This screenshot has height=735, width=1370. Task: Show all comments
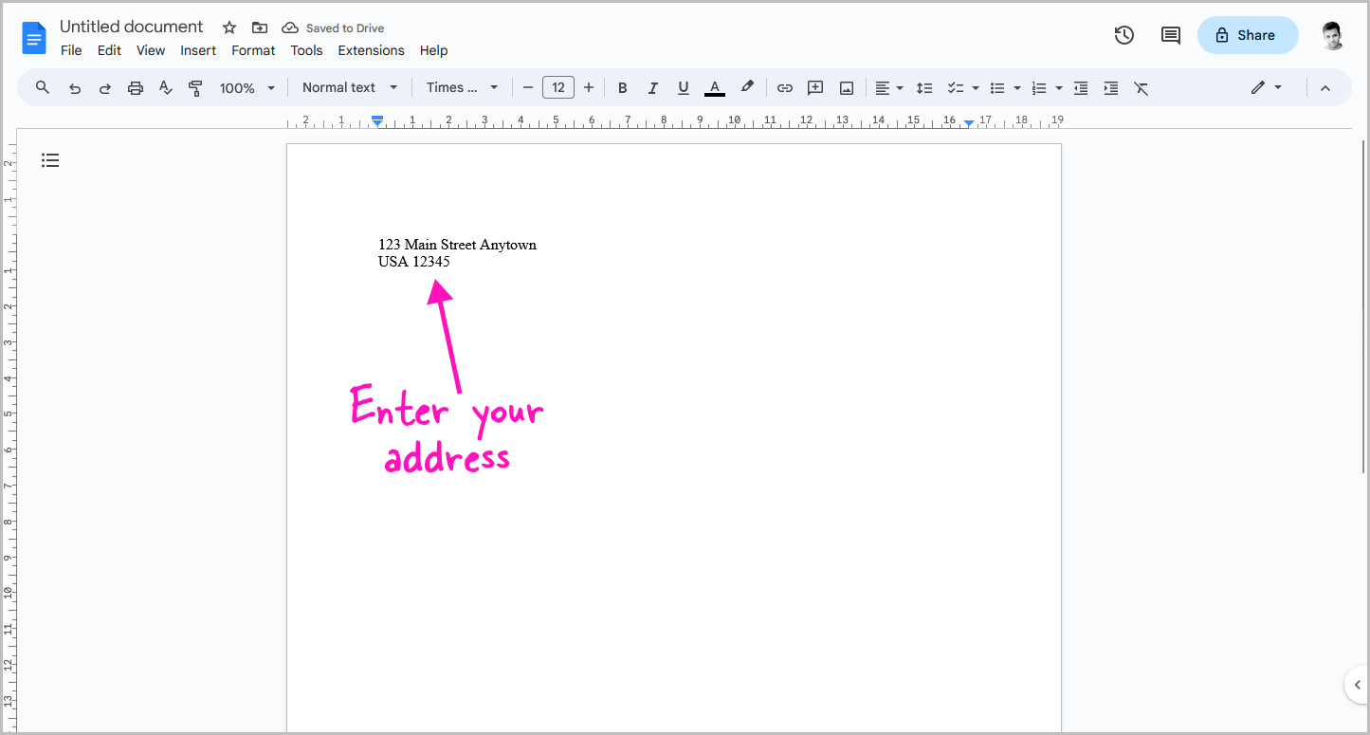tap(1169, 34)
